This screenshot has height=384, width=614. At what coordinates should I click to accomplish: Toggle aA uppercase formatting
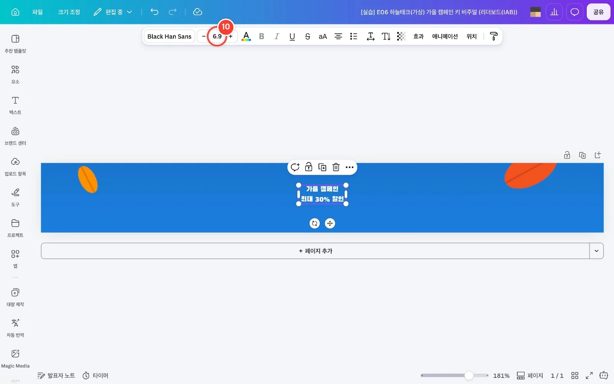(x=323, y=36)
